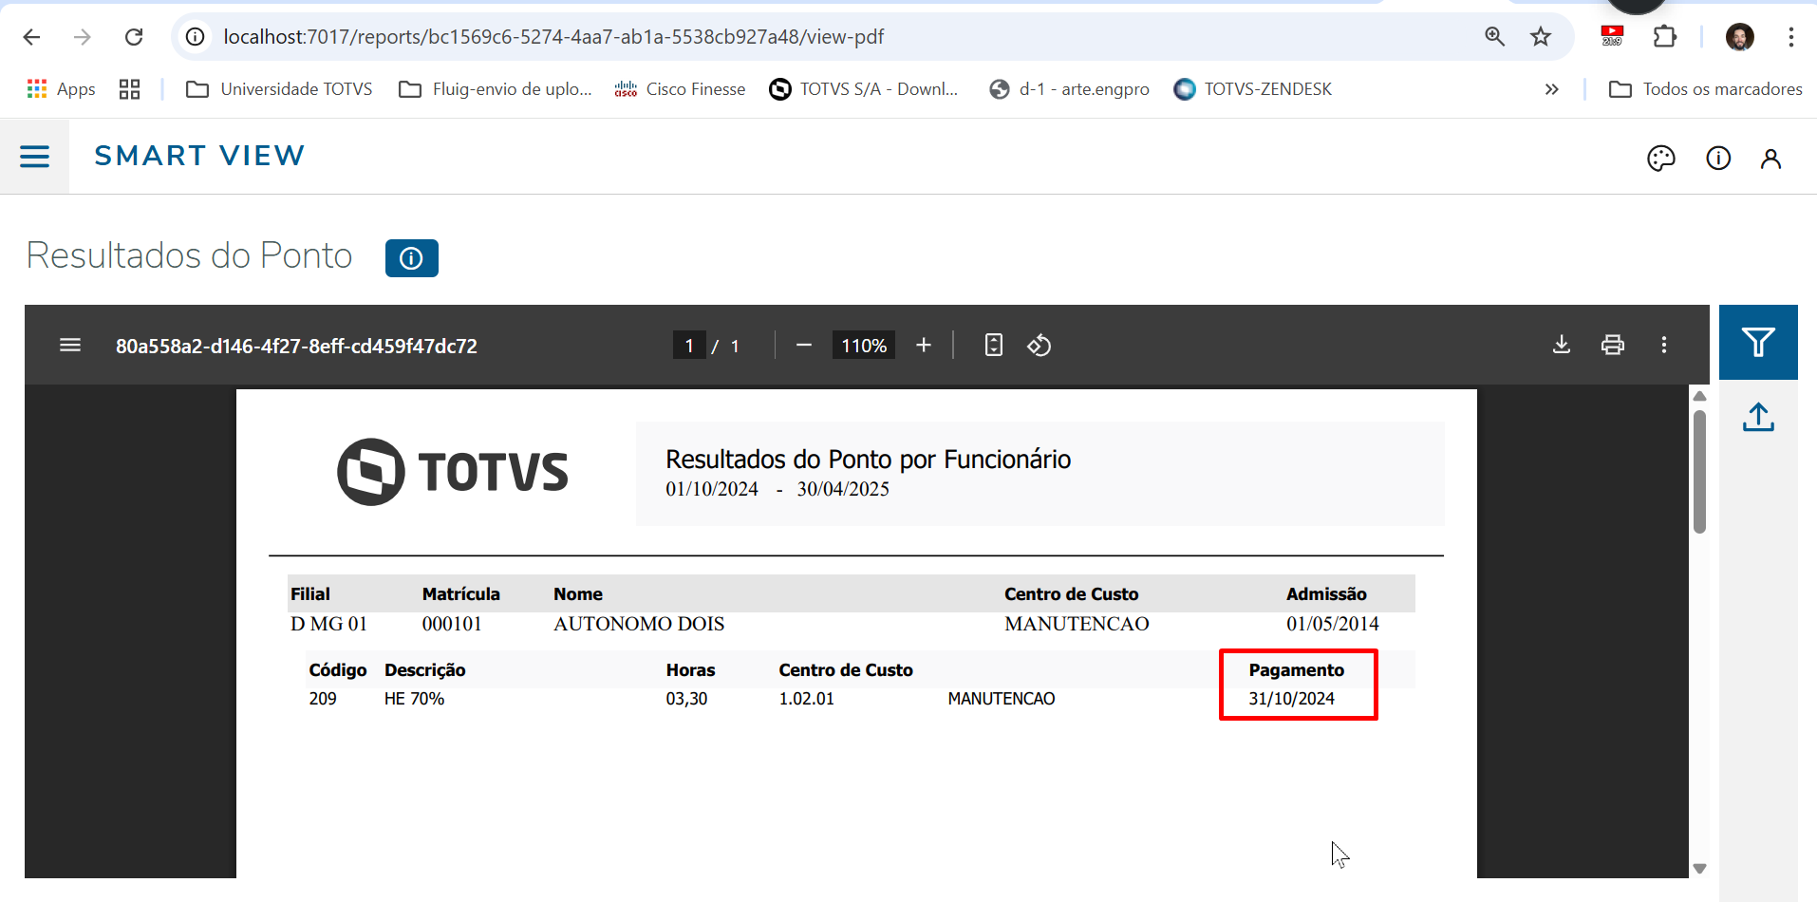
Task: Click the page number input field
Action: pyautogui.click(x=690, y=345)
